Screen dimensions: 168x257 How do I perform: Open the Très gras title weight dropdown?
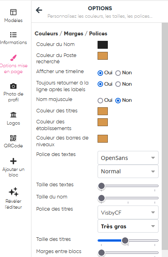point(128,226)
